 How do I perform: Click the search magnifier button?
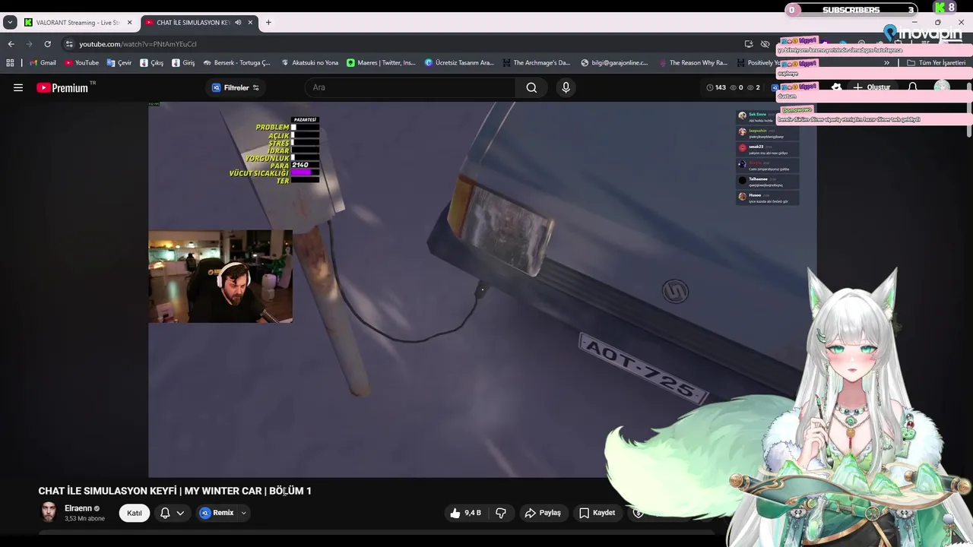pos(531,87)
